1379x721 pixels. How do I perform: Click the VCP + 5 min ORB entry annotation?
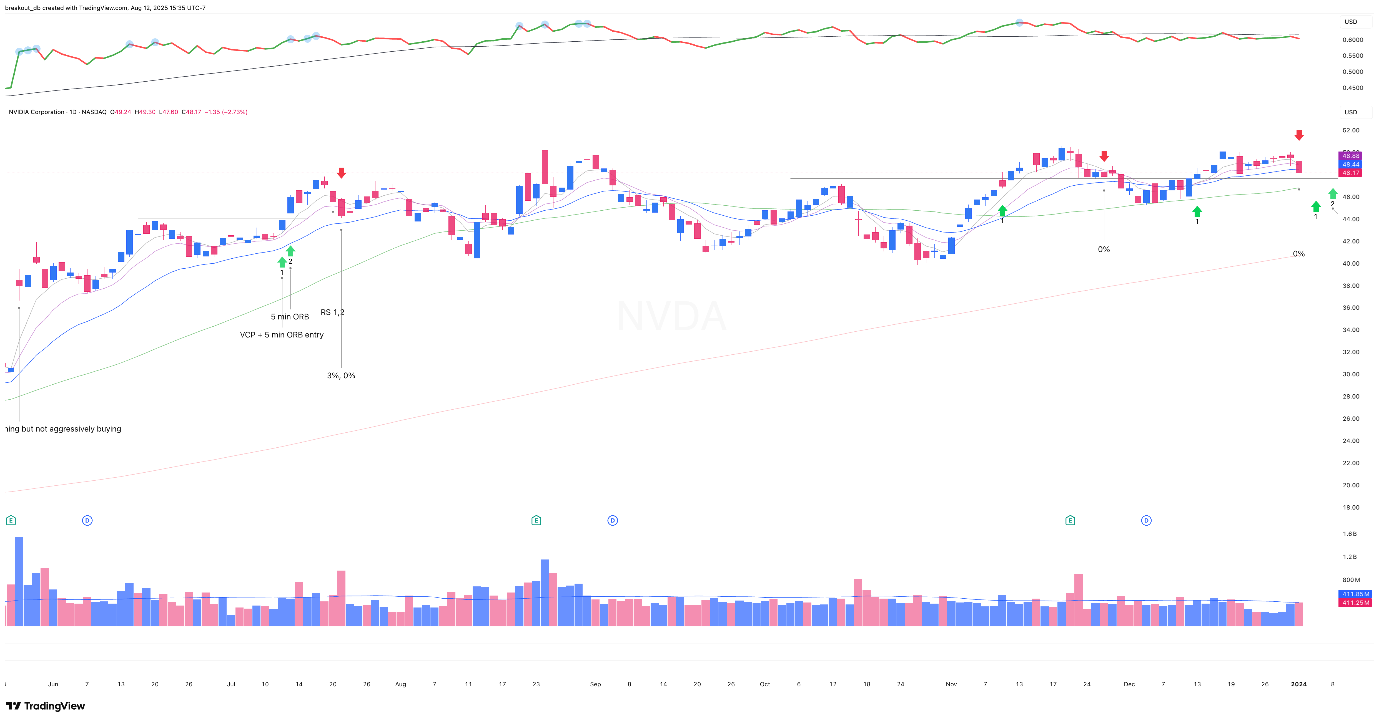282,334
